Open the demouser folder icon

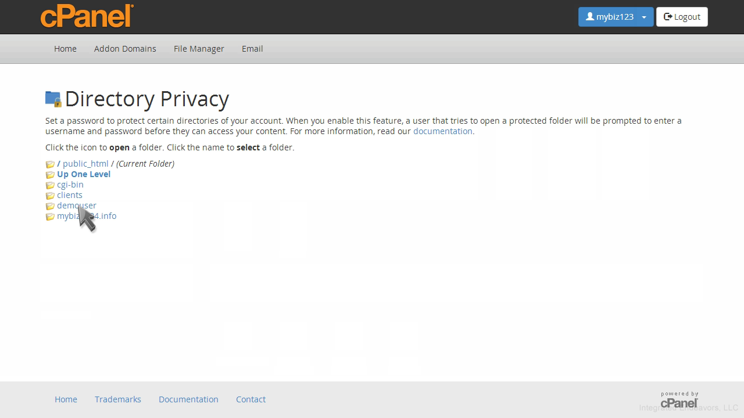[50, 206]
